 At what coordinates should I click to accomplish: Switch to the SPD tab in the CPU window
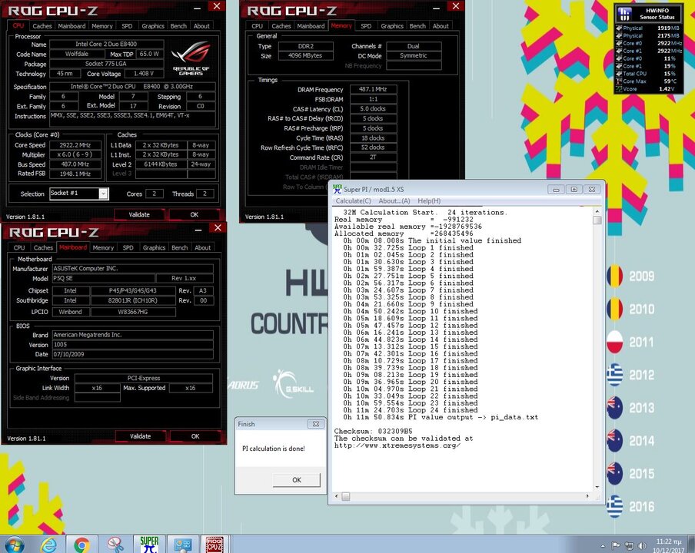pyautogui.click(x=127, y=26)
